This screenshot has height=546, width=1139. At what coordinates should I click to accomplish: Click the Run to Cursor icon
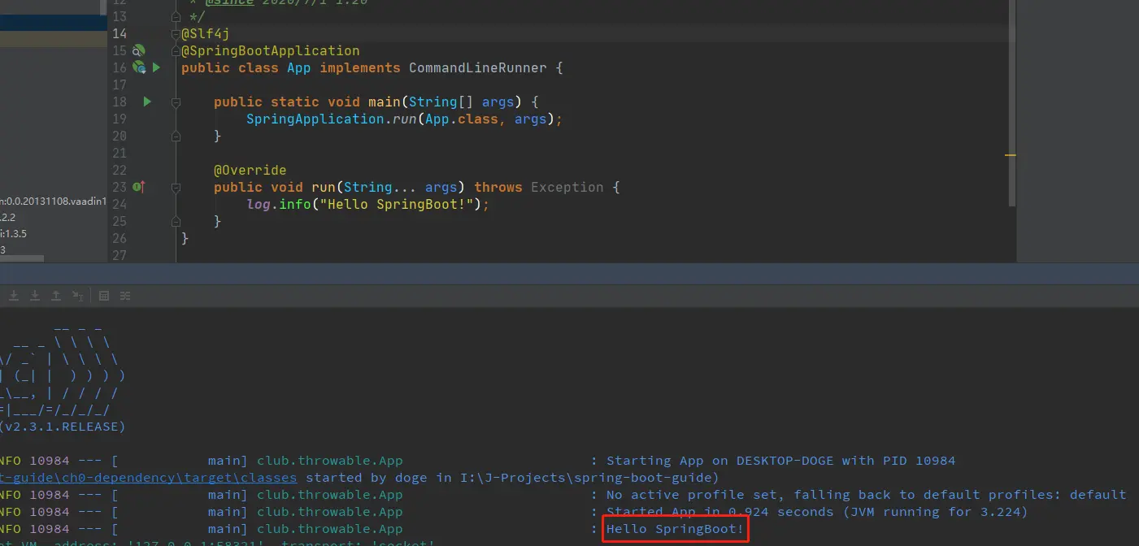pos(78,296)
